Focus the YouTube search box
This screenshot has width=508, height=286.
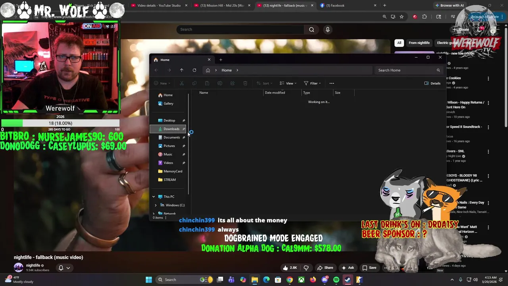point(240,29)
